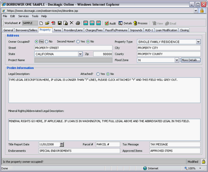208x172 pixels.
Task: Open the Services menu
Action: click(x=23, y=16)
